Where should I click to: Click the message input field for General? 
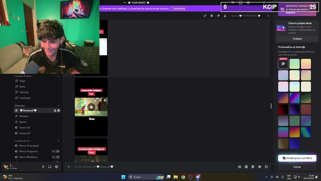154,167
